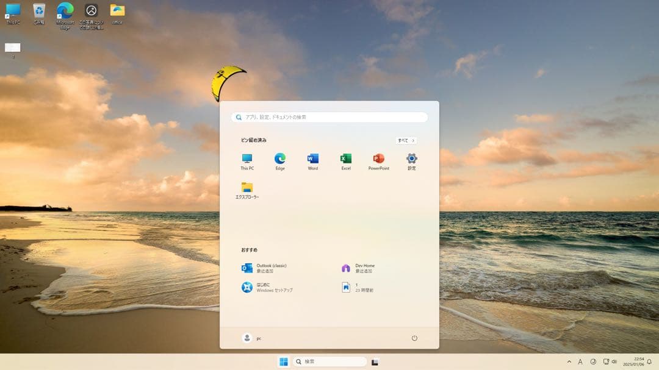
Task: Open the A IME input indicator
Action: point(580,361)
